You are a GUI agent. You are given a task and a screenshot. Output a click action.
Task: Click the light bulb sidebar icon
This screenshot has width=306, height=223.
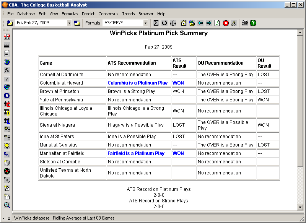[7, 146]
